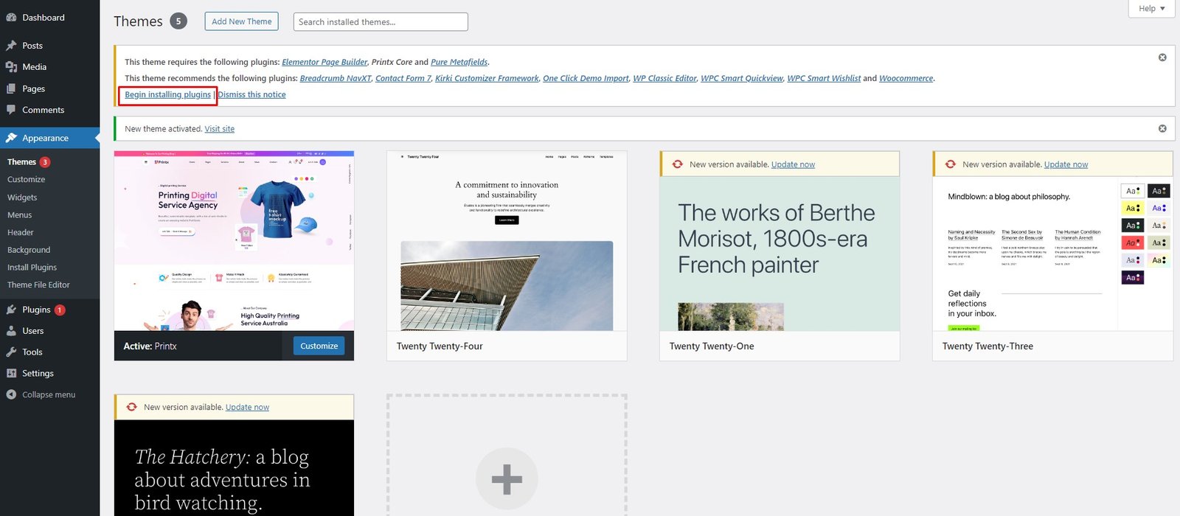
Task: Click the Tools wrench icon
Action: (x=11, y=352)
